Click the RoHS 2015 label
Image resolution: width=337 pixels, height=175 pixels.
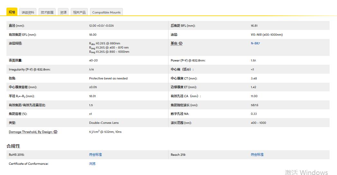click(x=16, y=155)
